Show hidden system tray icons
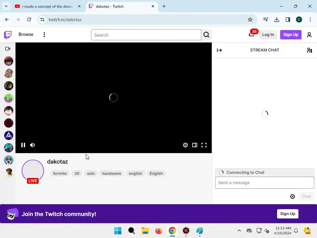 click(x=239, y=231)
